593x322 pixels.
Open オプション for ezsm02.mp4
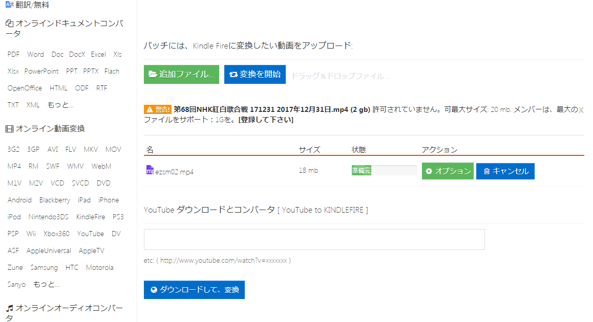pyautogui.click(x=448, y=171)
